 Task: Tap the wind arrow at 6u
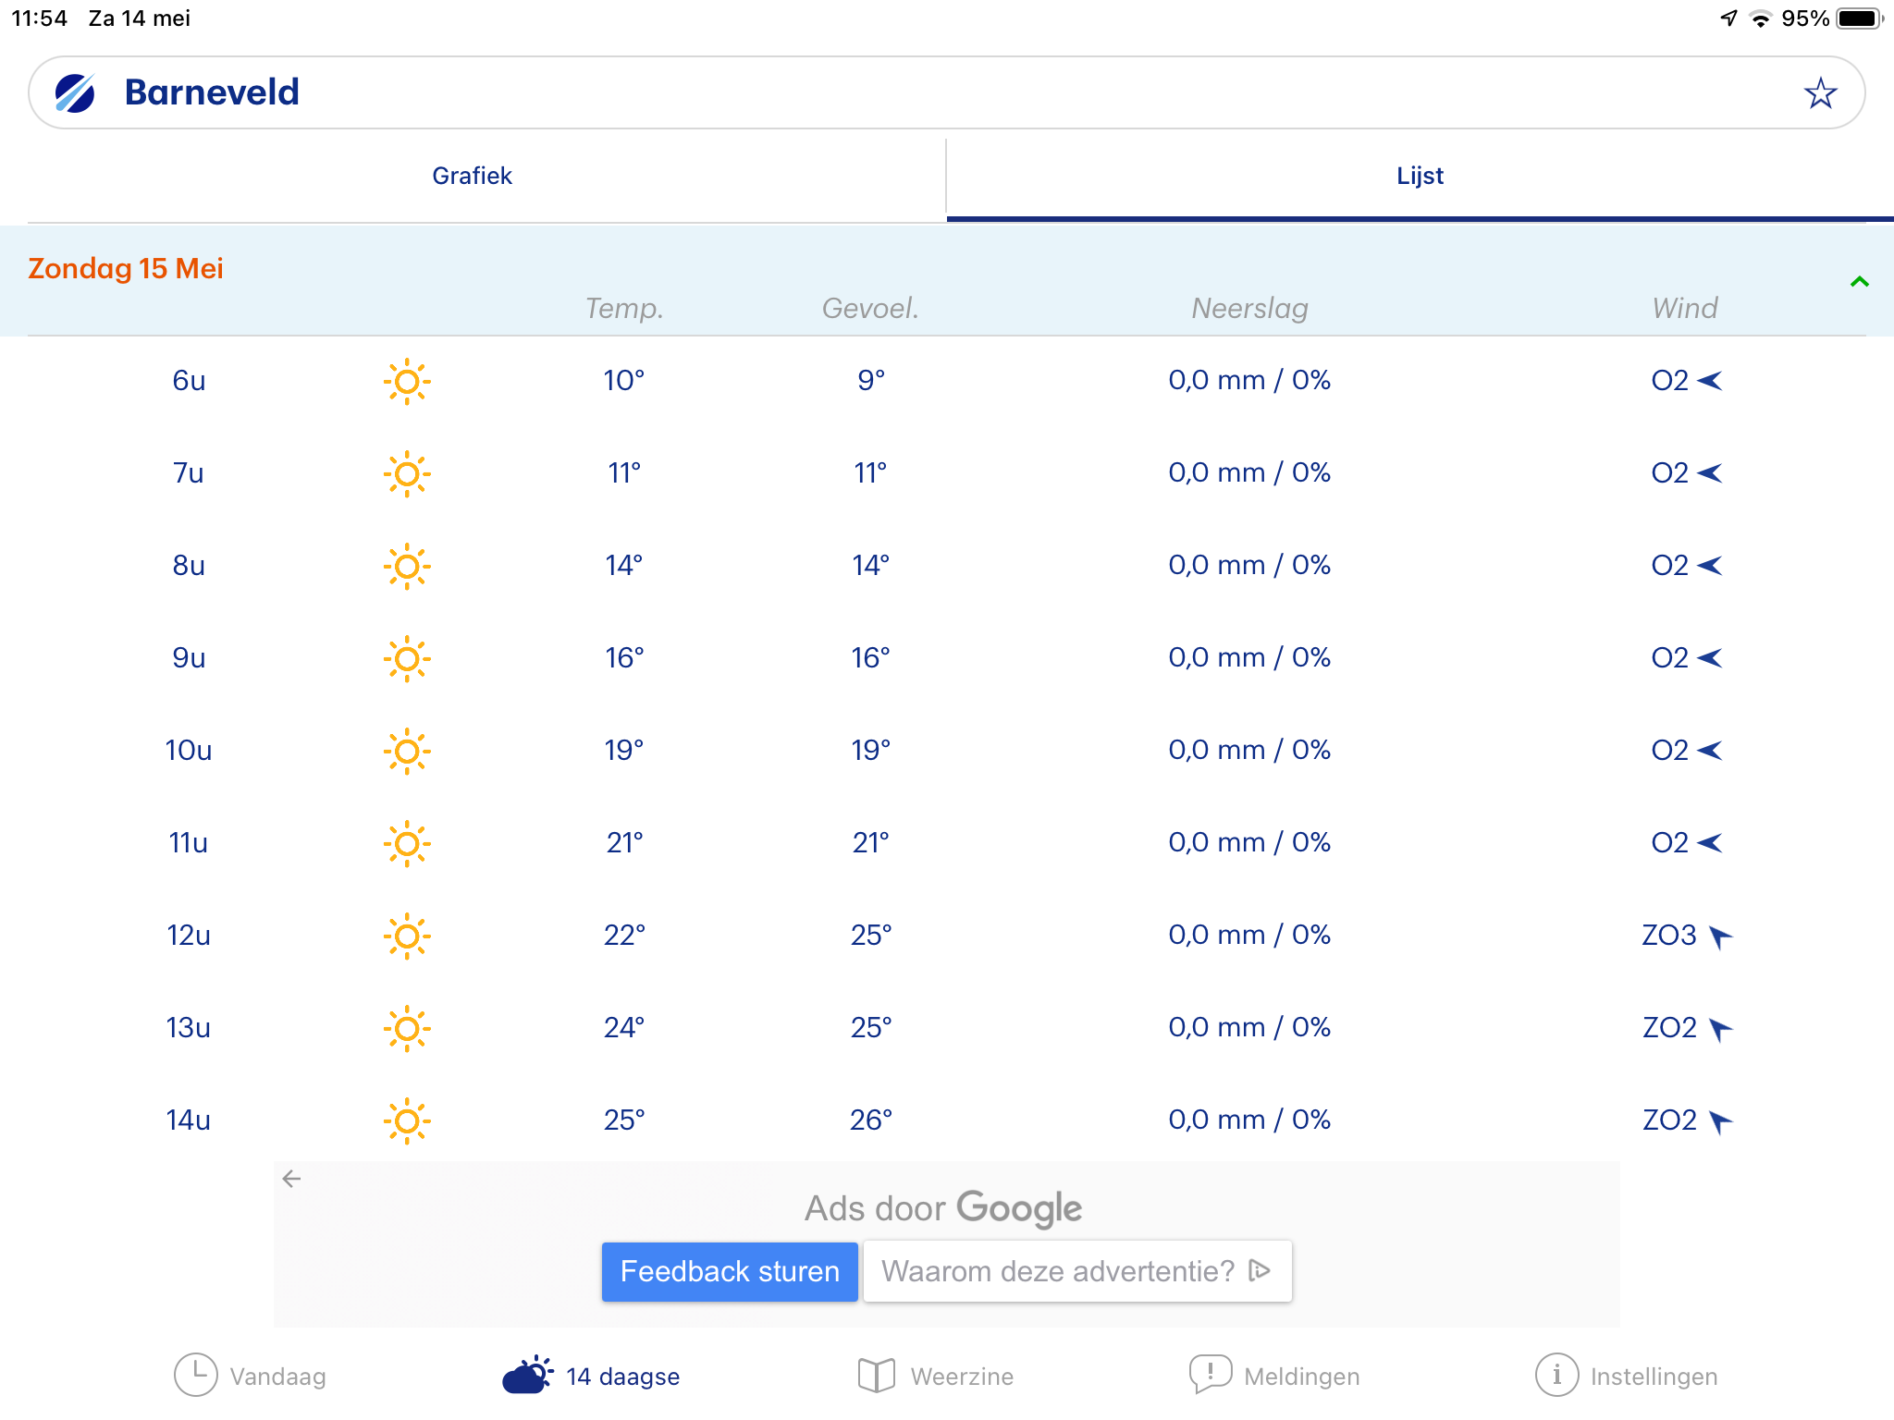pos(1710,380)
